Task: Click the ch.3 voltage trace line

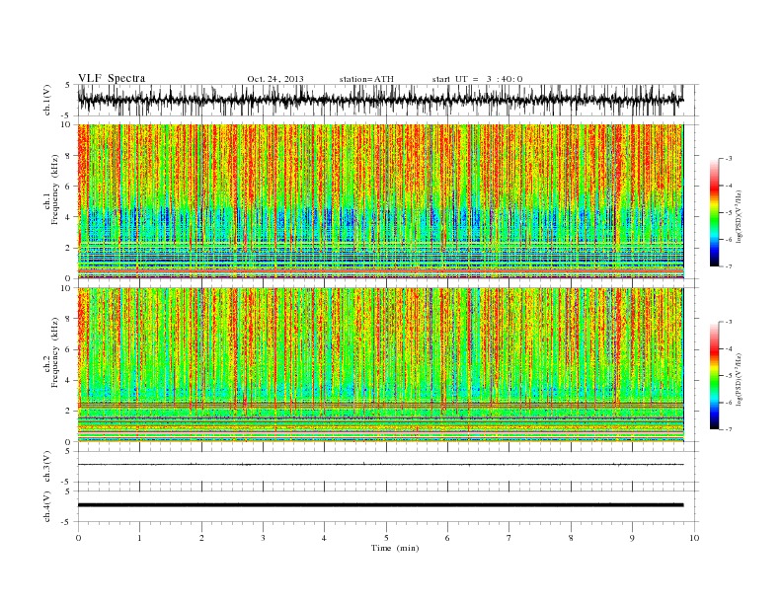Action: [x=380, y=465]
